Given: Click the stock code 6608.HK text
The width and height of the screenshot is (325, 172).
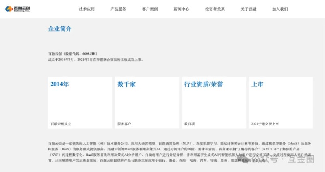Looking at the screenshot, I should click(89, 54).
